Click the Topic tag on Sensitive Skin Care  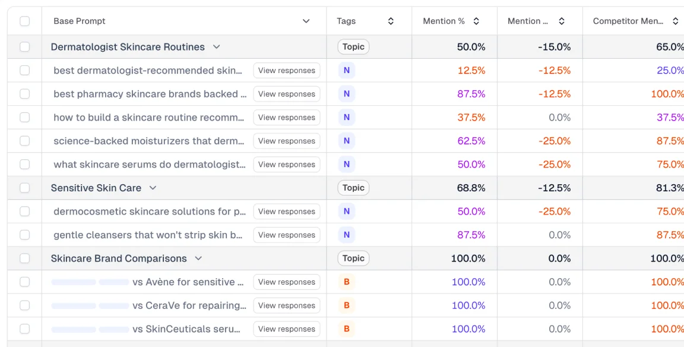(x=353, y=188)
